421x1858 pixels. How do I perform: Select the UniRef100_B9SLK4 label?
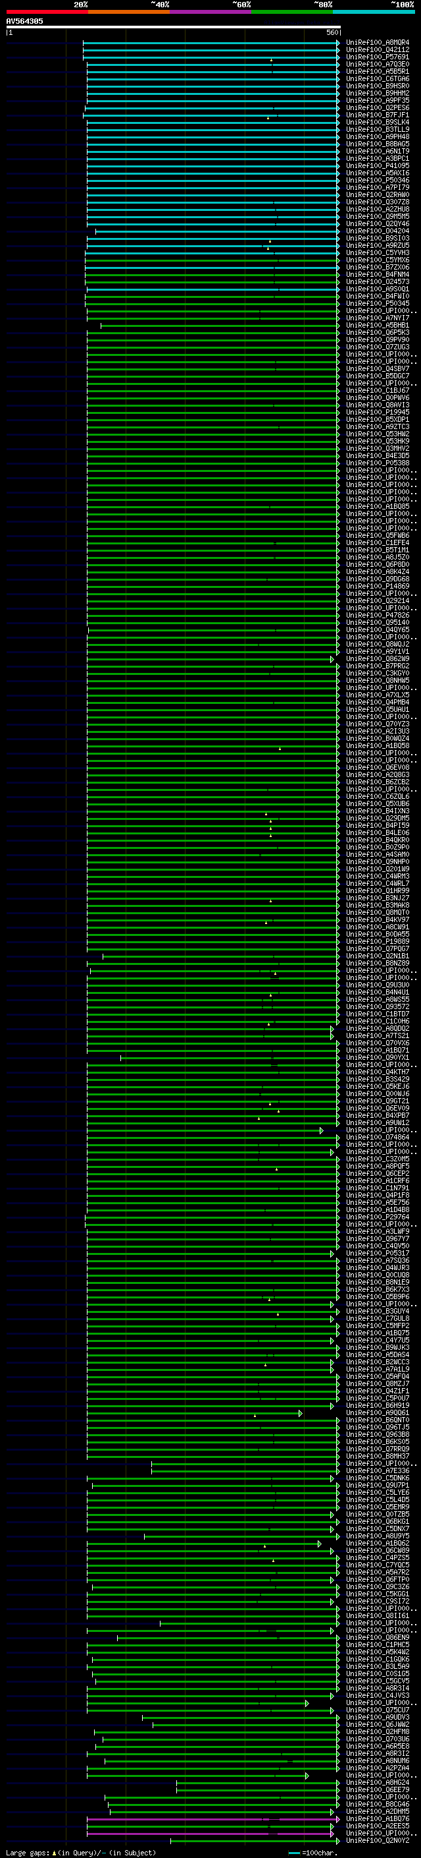[378, 123]
